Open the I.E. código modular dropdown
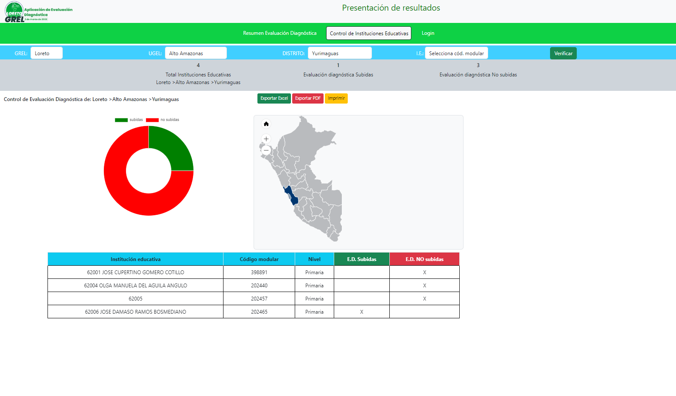The image size is (676, 396). [456, 53]
